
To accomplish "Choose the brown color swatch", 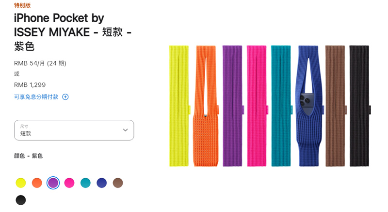I will coord(118,183).
